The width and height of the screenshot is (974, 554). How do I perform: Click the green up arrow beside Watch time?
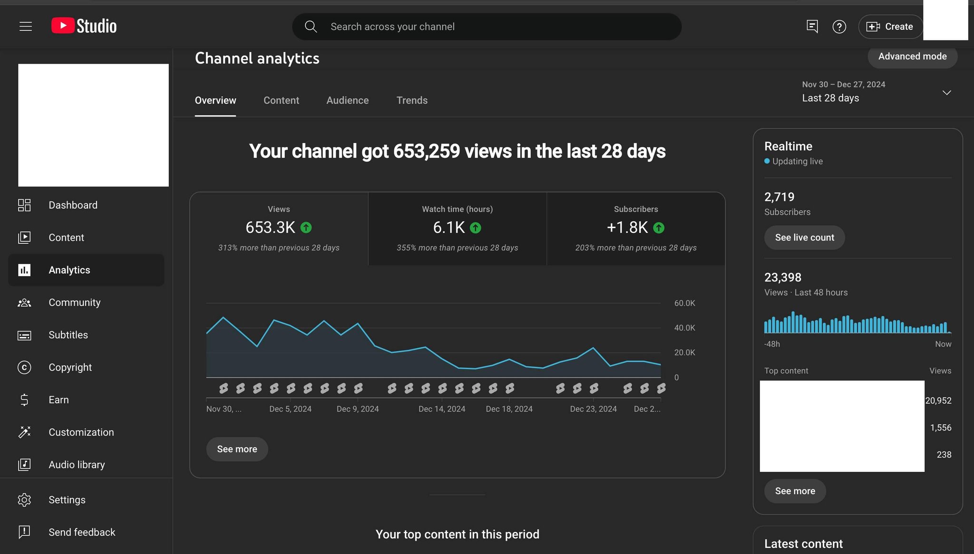pos(476,228)
